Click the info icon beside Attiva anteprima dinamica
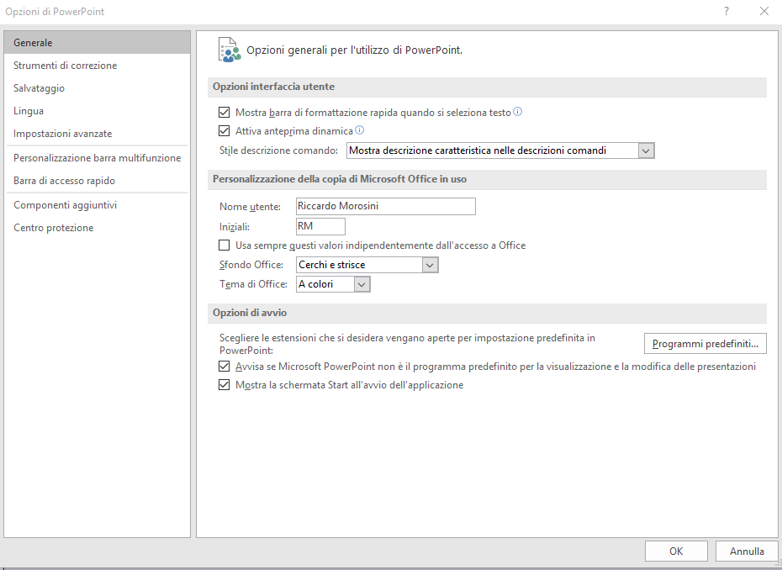Screen dimensions: 782x570 (359, 130)
